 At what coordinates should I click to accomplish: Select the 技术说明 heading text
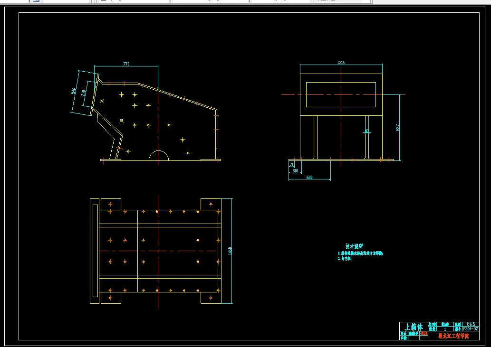pos(354,246)
